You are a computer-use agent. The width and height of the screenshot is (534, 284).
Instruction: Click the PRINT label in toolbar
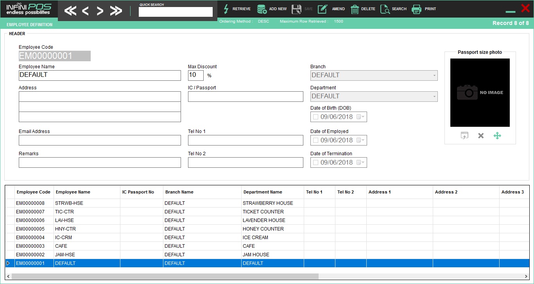pos(430,9)
